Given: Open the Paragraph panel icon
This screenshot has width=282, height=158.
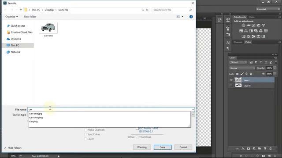Looking at the screenshot, I should tap(228, 48).
